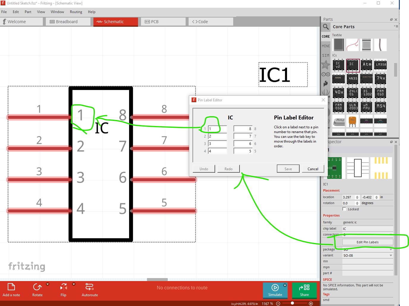This screenshot has height=306, width=409.
Task: Open parts search magnifier icon
Action: pos(326,27)
